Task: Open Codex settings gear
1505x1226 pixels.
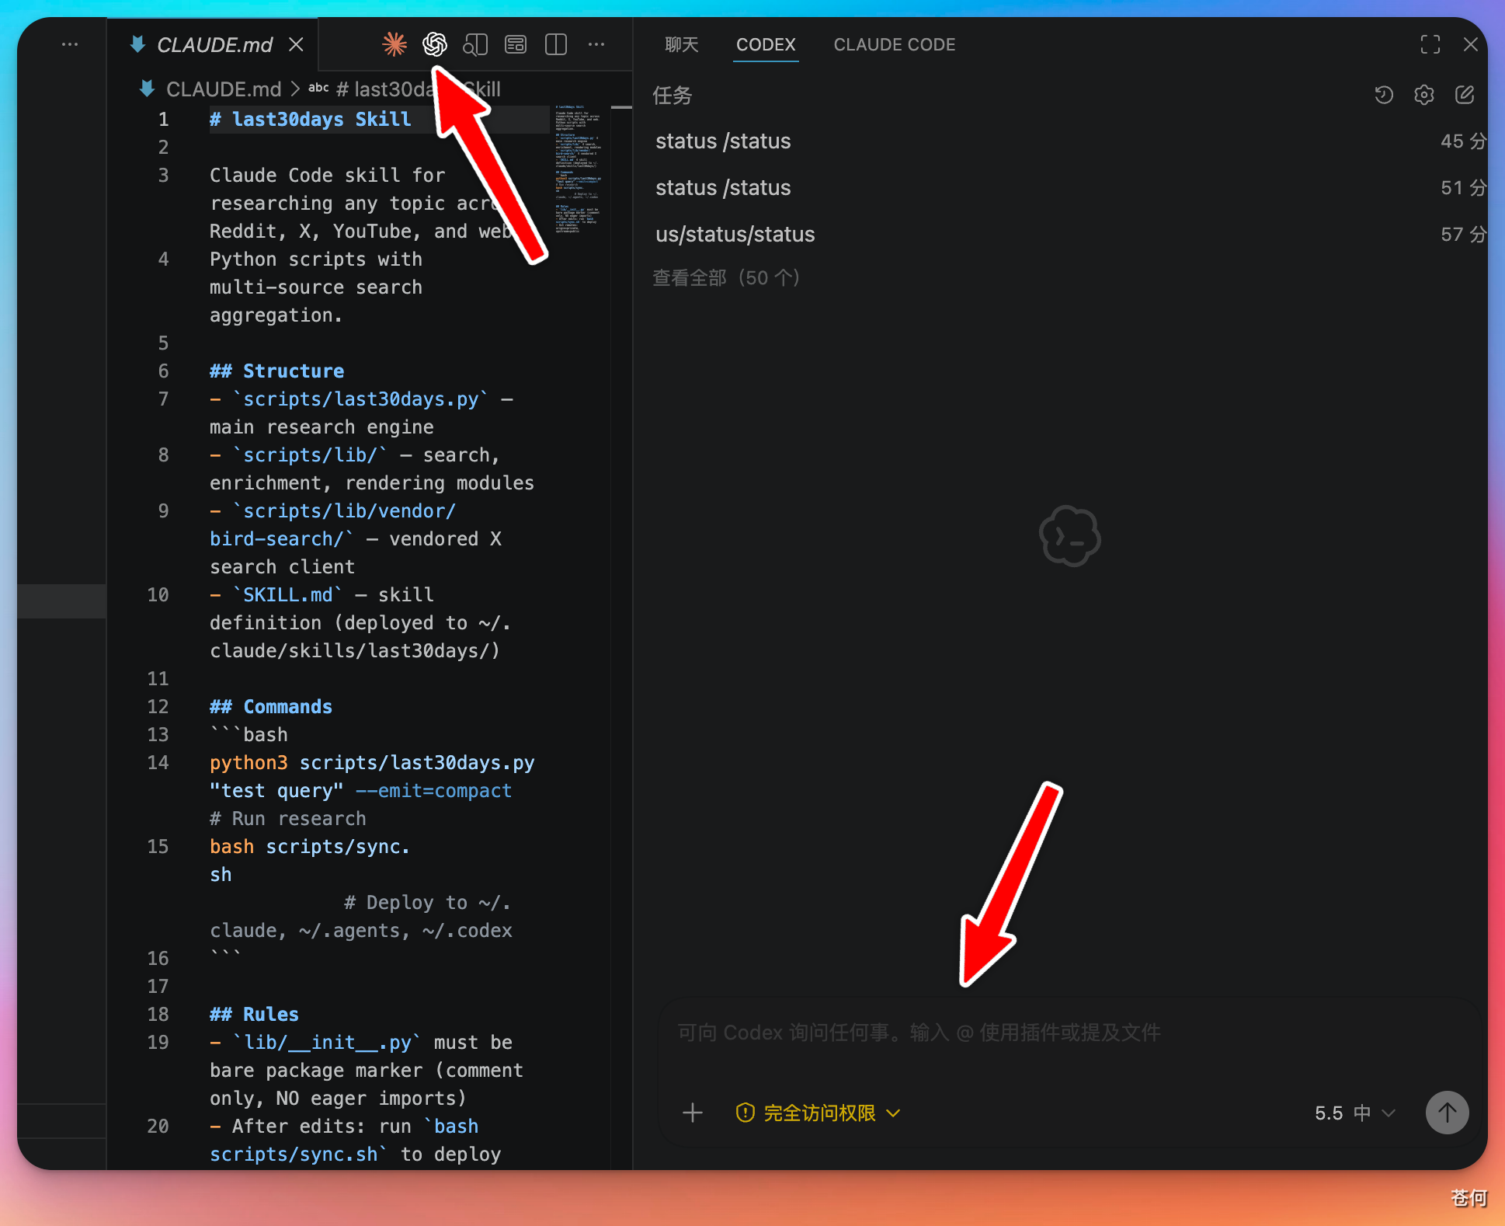Action: (1424, 95)
